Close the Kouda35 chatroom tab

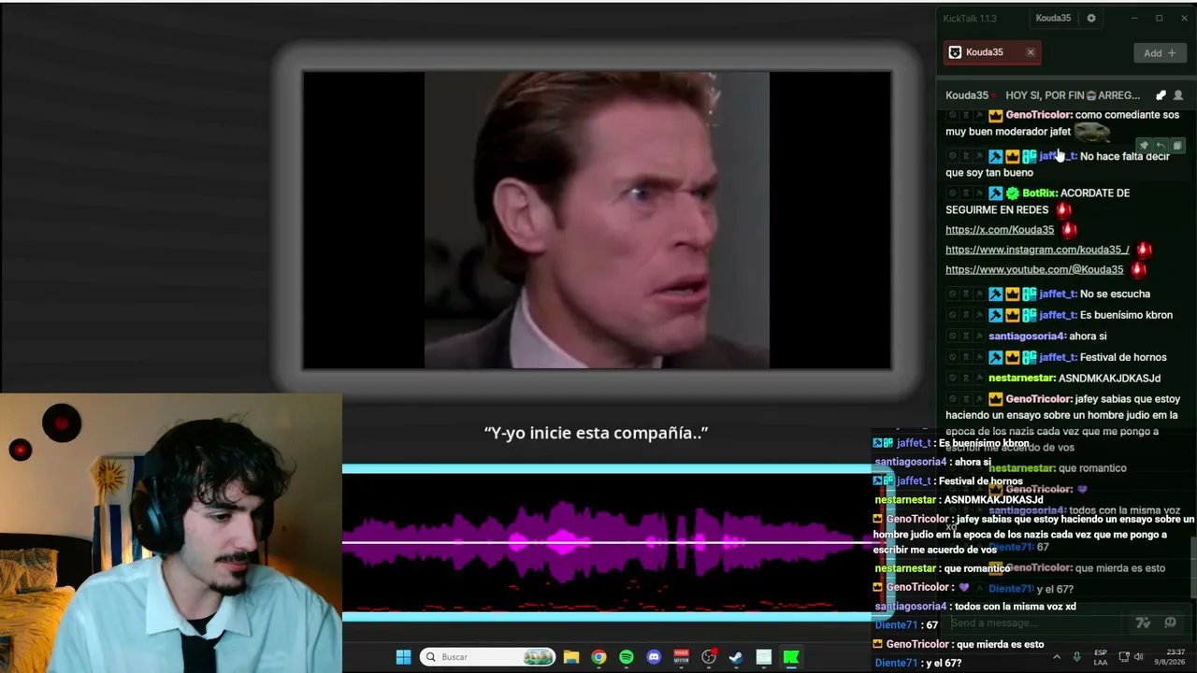1031,52
